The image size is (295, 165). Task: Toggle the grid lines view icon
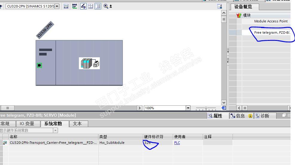91,6
